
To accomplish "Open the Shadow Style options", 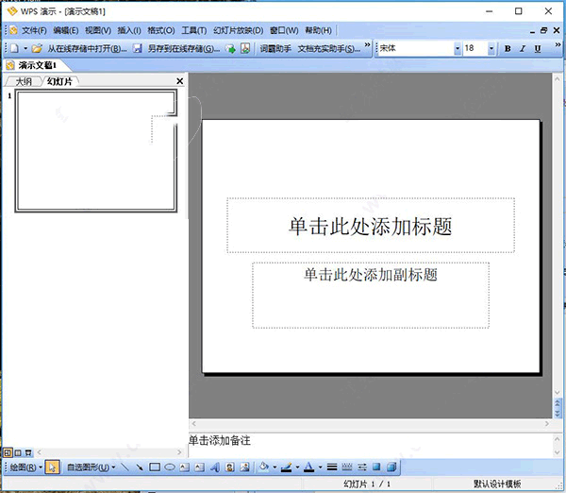I will 376,467.
